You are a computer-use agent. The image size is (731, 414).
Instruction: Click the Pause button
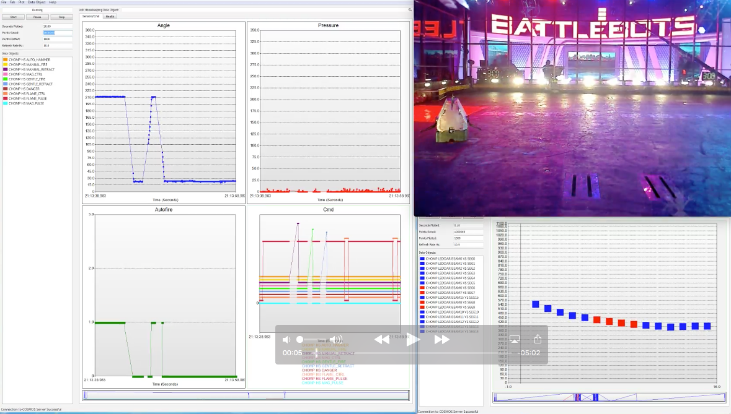point(37,17)
